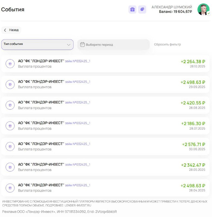212x217 pixels.
Task: Click the date 30.06.2025
Action: pyautogui.click(x=197, y=149)
